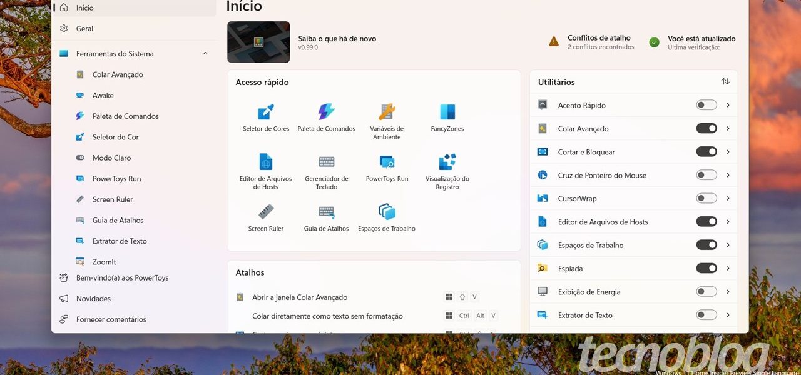Screen dimensions: 801x375
Task: Open FancyZones quick access tile
Action: [x=447, y=117]
